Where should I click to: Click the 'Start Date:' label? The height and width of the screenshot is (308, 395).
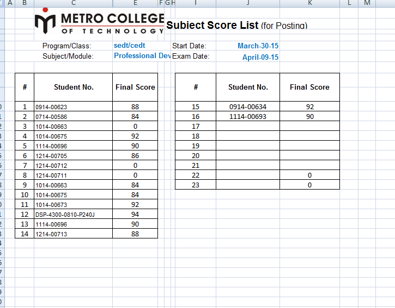click(x=189, y=46)
